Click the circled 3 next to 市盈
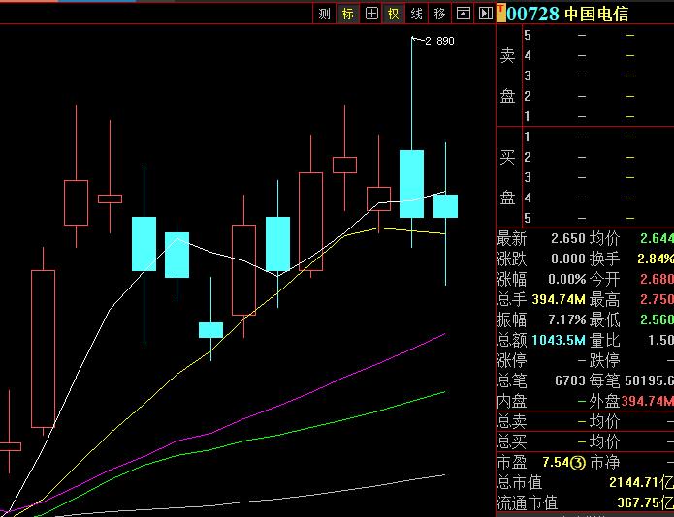Viewport: 674px width, 517px height. (578, 463)
